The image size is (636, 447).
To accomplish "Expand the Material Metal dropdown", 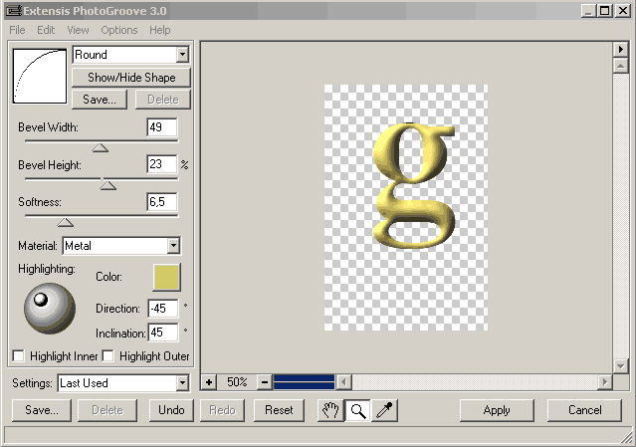I will (x=172, y=245).
